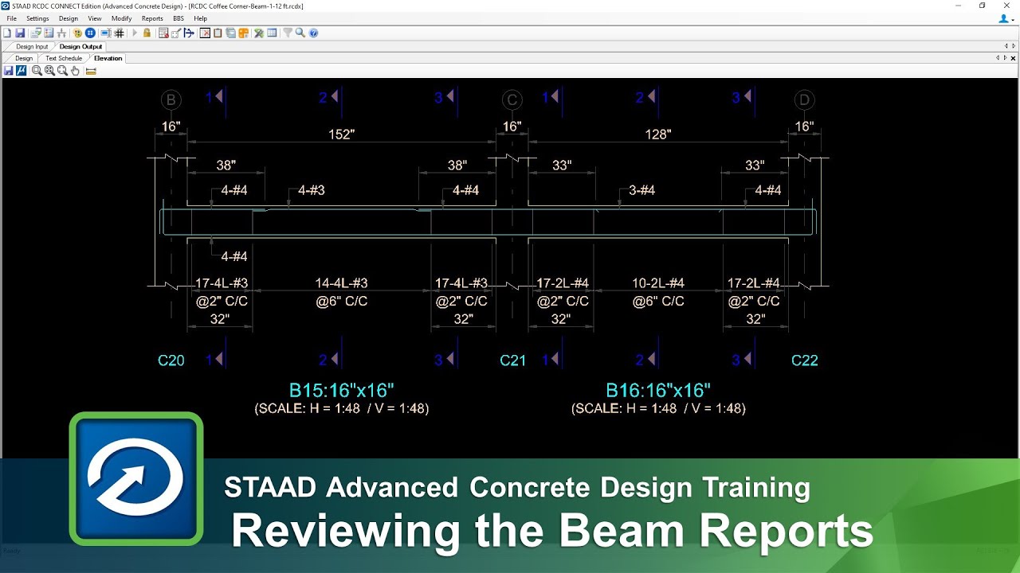Click the grid hash icon in toolbar
1020x573 pixels.
point(119,33)
